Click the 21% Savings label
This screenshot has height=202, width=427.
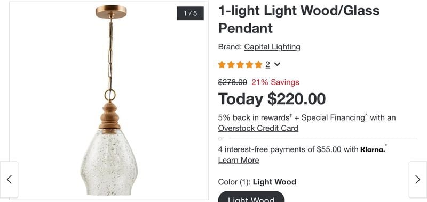pyautogui.click(x=275, y=82)
